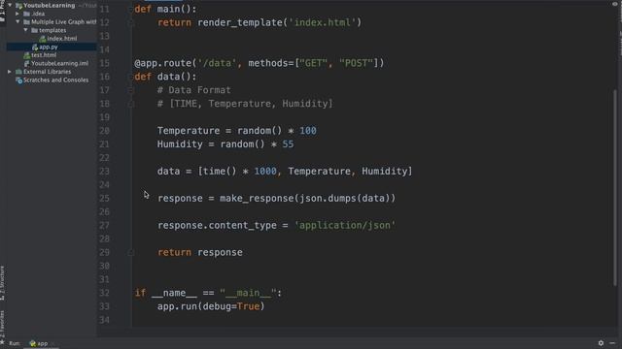Click line number 32 in the gutter
This screenshot has height=349, width=622.
pyautogui.click(x=104, y=293)
